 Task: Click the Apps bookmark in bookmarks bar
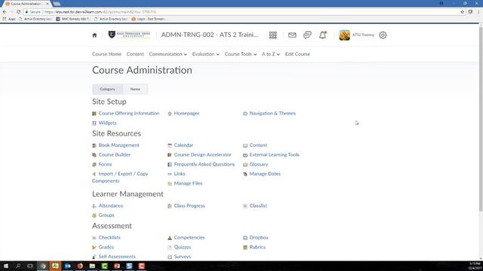[x=9, y=19]
